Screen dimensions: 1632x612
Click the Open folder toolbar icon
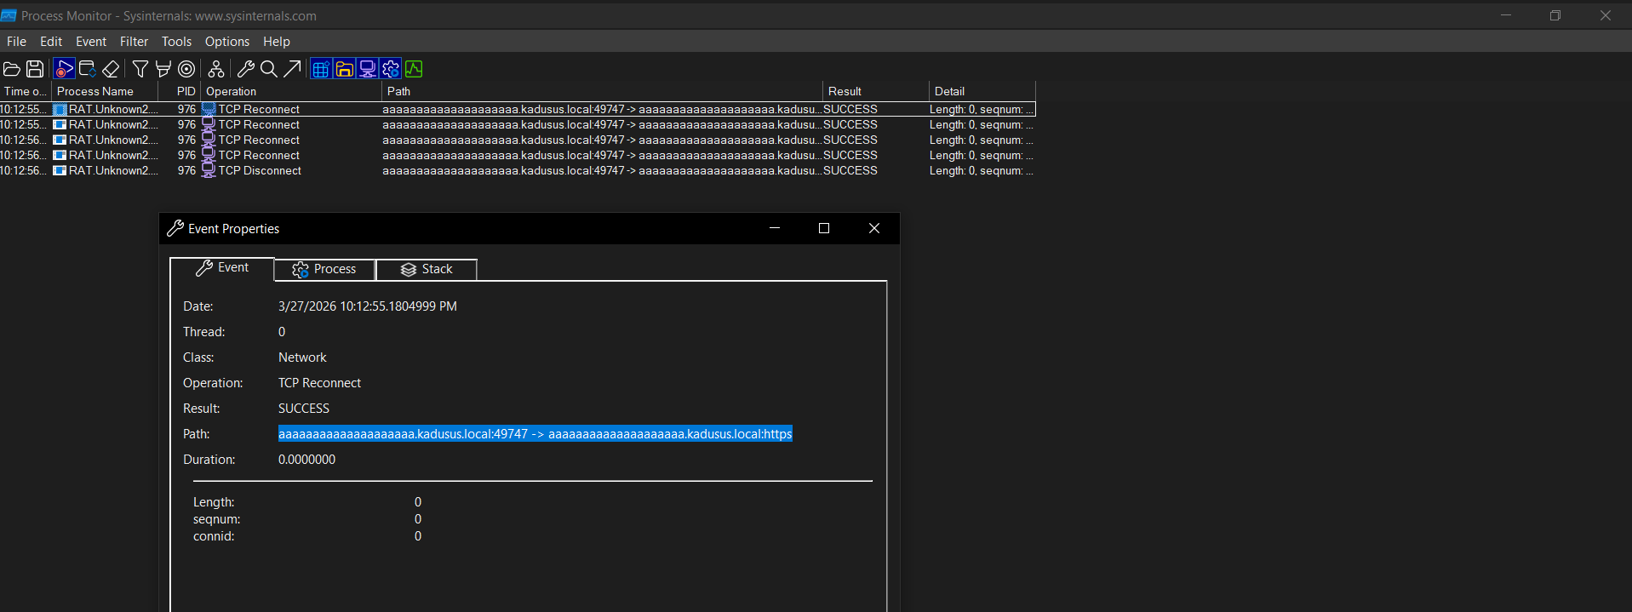click(12, 69)
